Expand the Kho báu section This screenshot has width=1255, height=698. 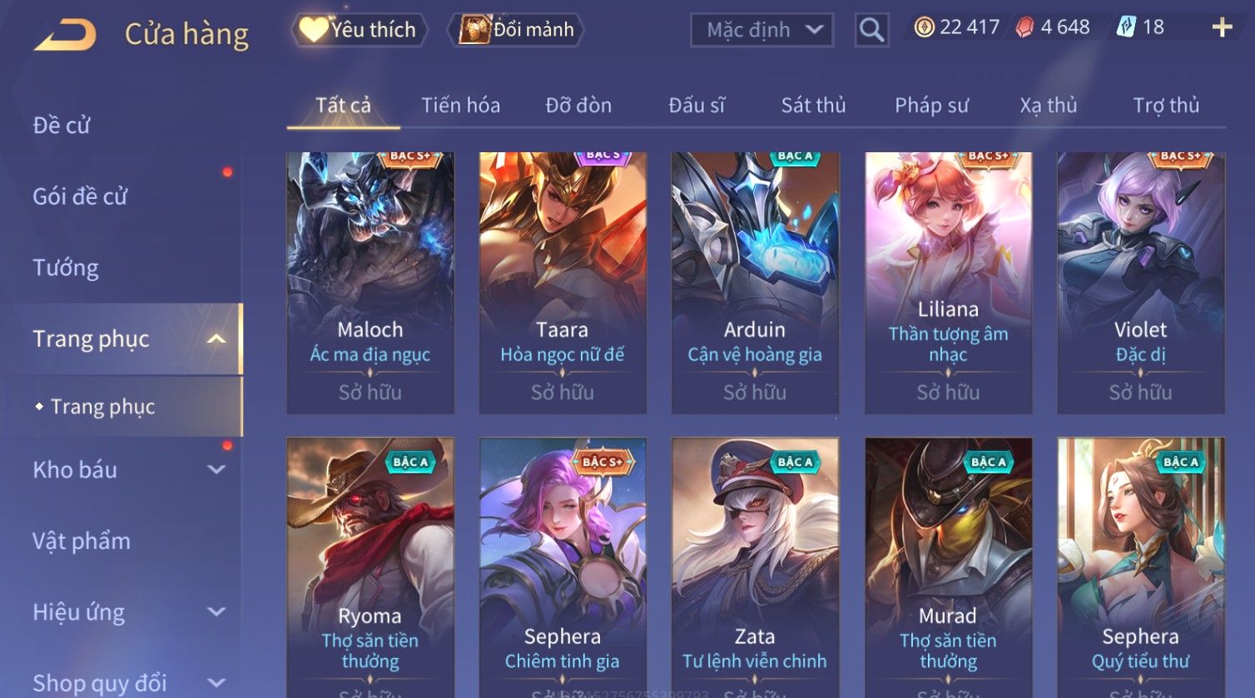point(216,469)
